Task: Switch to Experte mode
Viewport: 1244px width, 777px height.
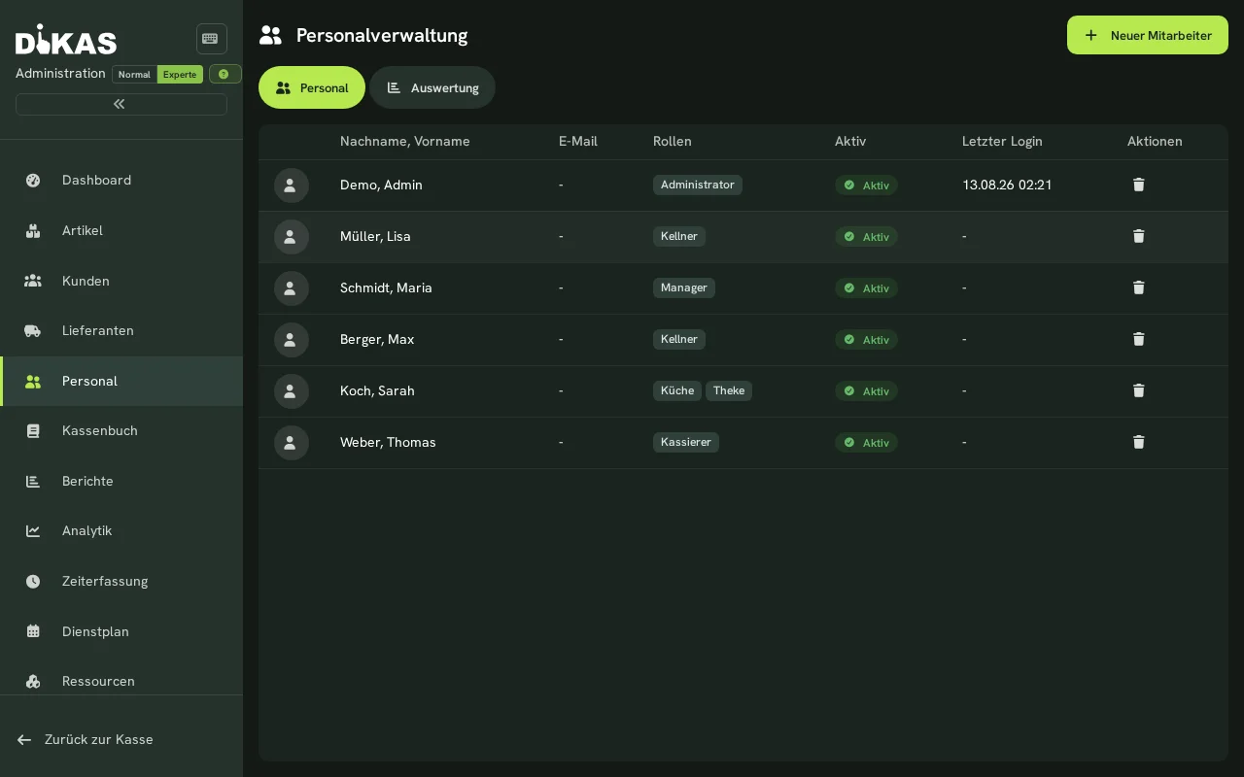Action: [180, 75]
